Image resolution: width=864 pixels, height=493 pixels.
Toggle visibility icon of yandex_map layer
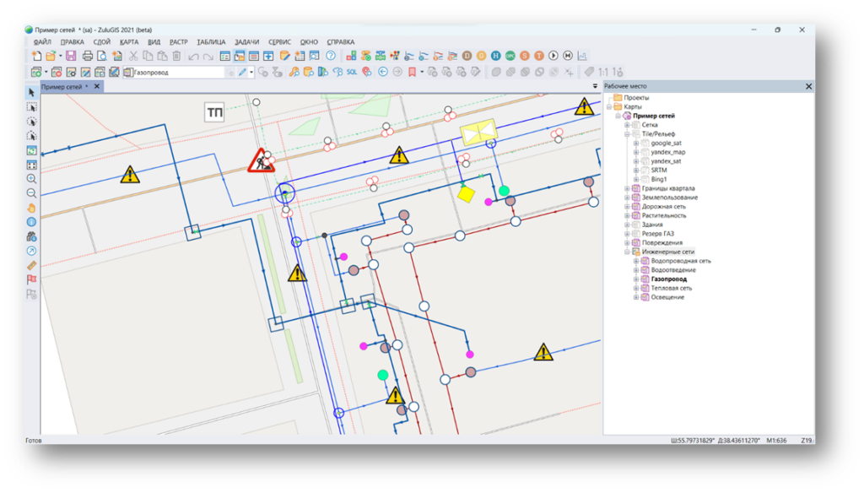(x=645, y=152)
